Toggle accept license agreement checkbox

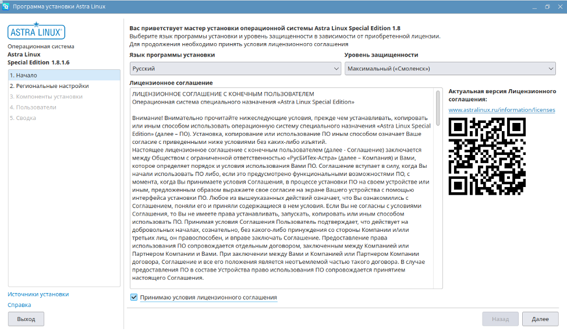[134, 298]
